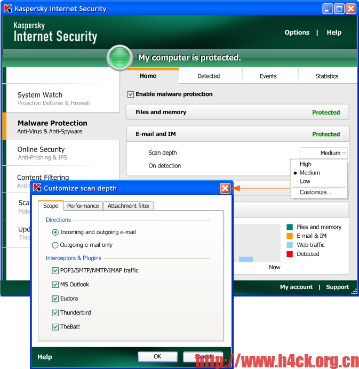Click the Scan depth setting label
This screenshot has width=359, height=369.
pos(163,153)
